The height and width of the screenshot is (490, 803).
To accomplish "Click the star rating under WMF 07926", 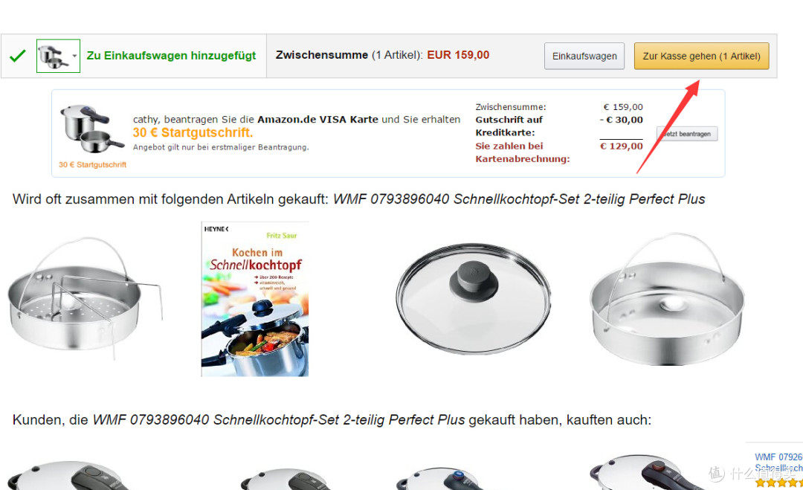I will tap(779, 483).
